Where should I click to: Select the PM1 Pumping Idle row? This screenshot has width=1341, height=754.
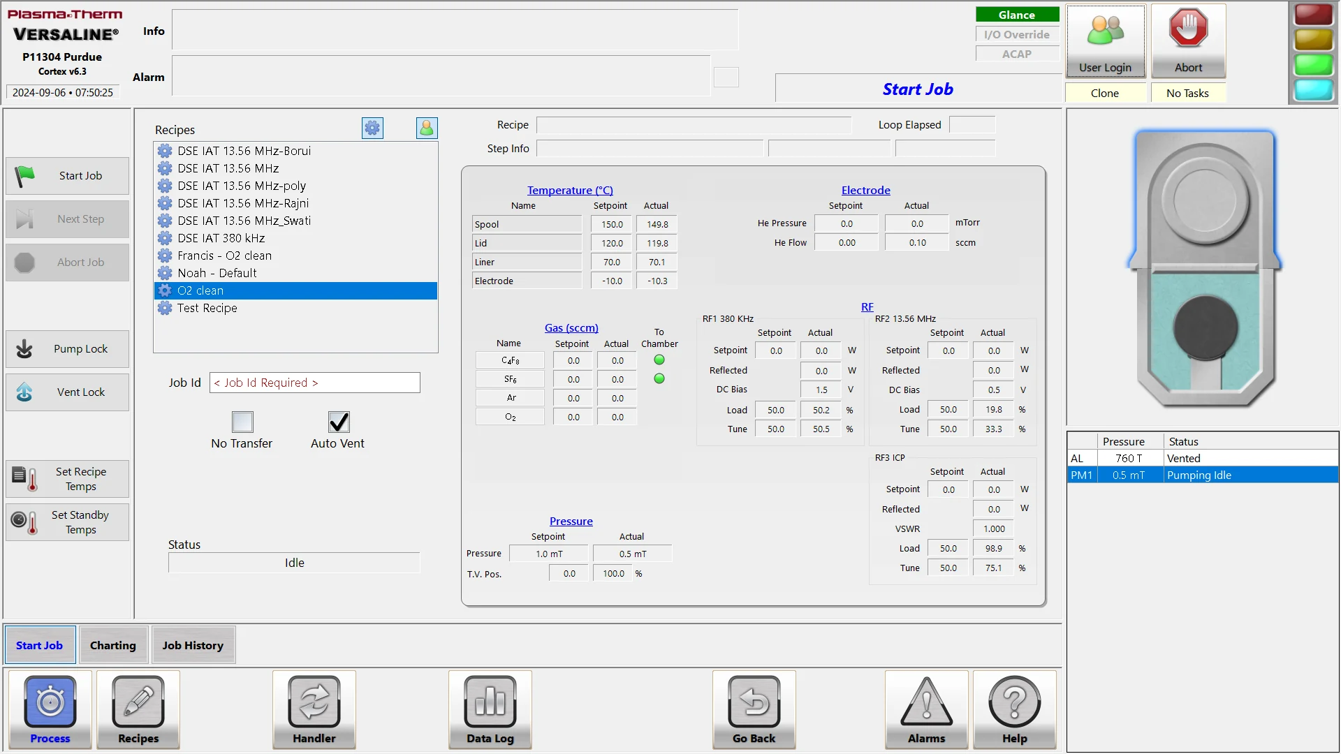point(1203,475)
